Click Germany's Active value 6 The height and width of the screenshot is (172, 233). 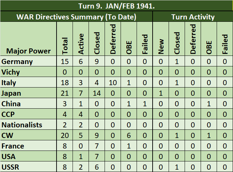81,62
